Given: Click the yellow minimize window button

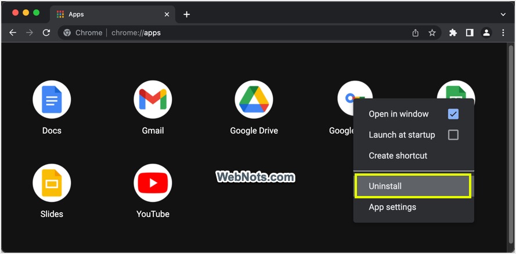Looking at the screenshot, I should click(26, 13).
